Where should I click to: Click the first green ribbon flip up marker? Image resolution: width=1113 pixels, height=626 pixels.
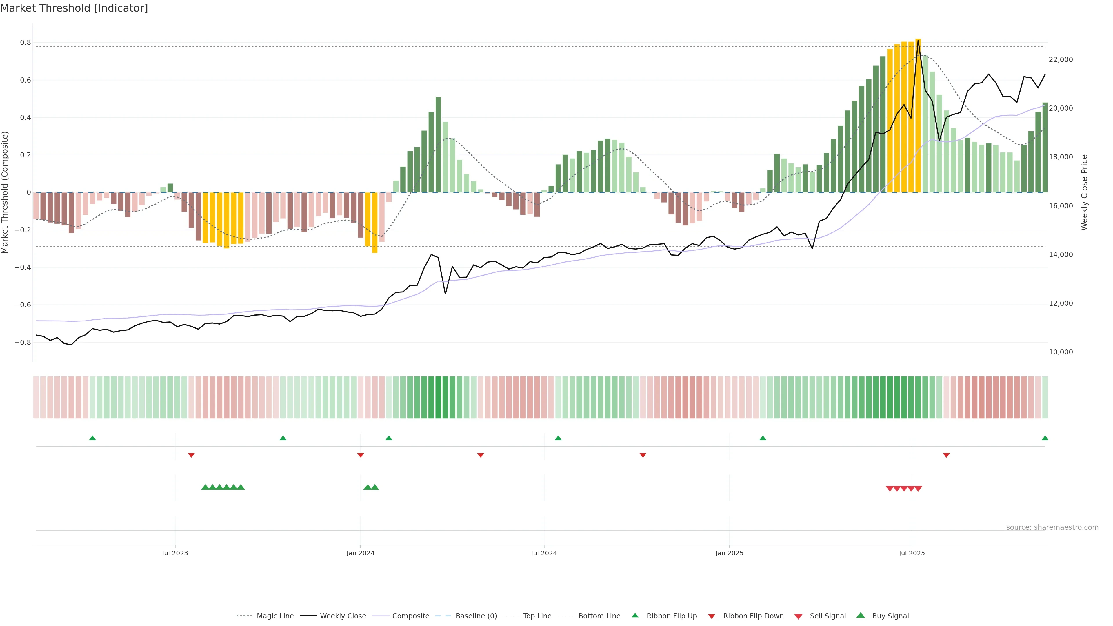(x=92, y=438)
